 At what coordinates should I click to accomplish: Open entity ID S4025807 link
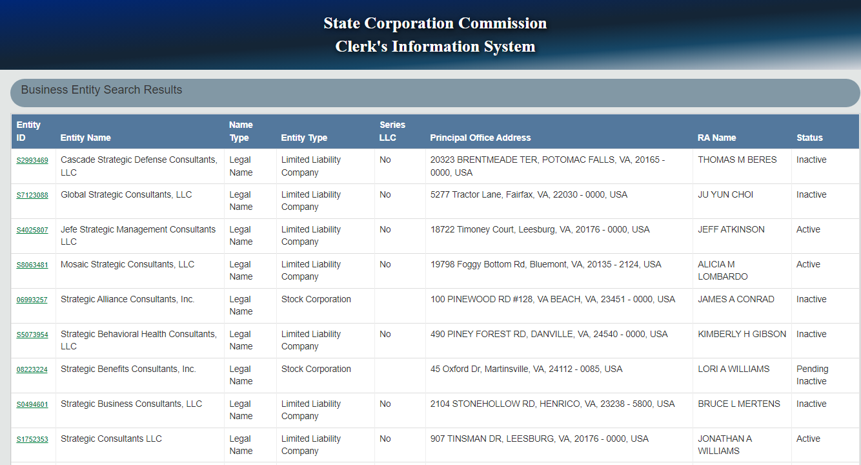pos(32,230)
